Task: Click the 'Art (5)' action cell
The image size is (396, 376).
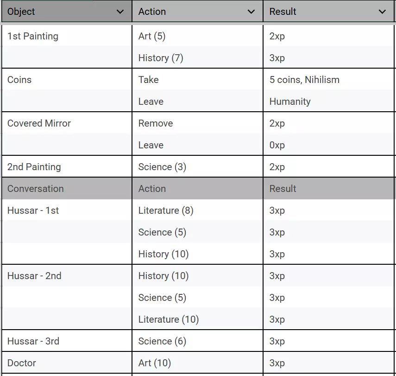Action: click(152, 36)
